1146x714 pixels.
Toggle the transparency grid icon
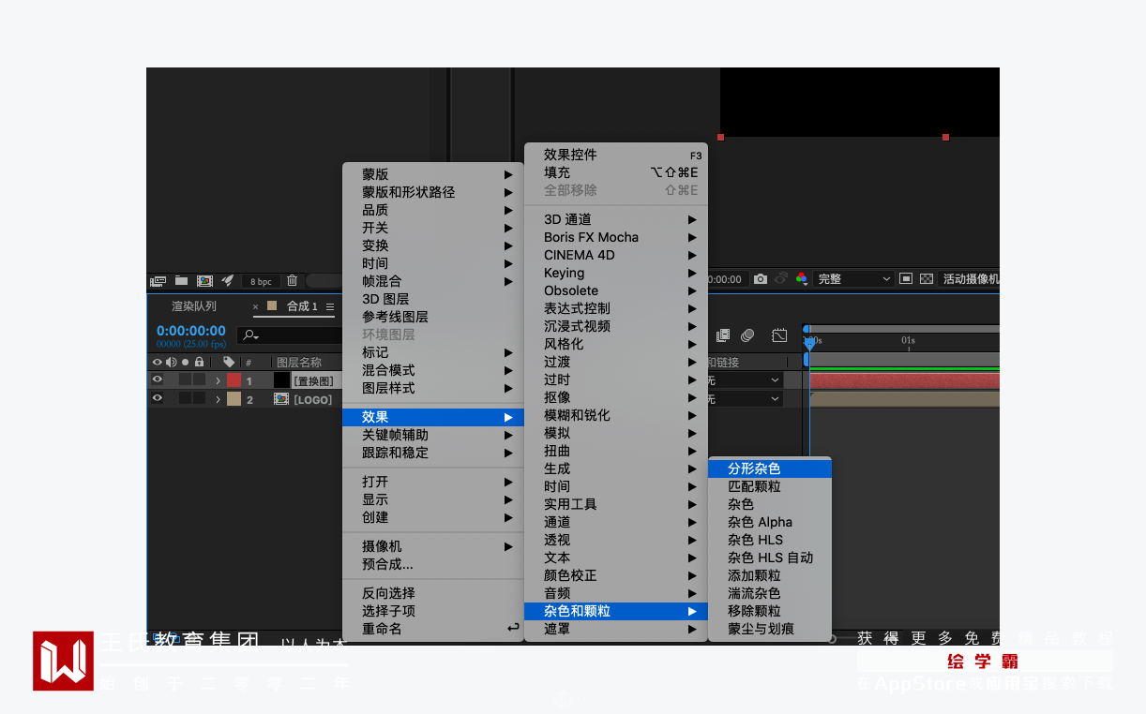click(927, 279)
